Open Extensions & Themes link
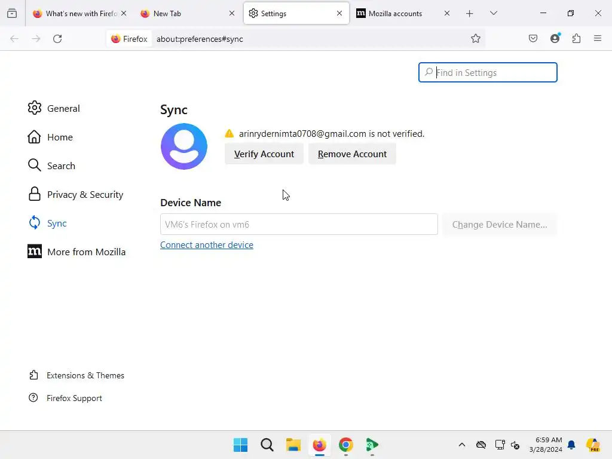The image size is (612, 459). (x=76, y=375)
